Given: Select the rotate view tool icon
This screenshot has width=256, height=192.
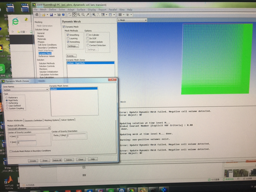Looking at the screenshot, I should pos(70,15).
